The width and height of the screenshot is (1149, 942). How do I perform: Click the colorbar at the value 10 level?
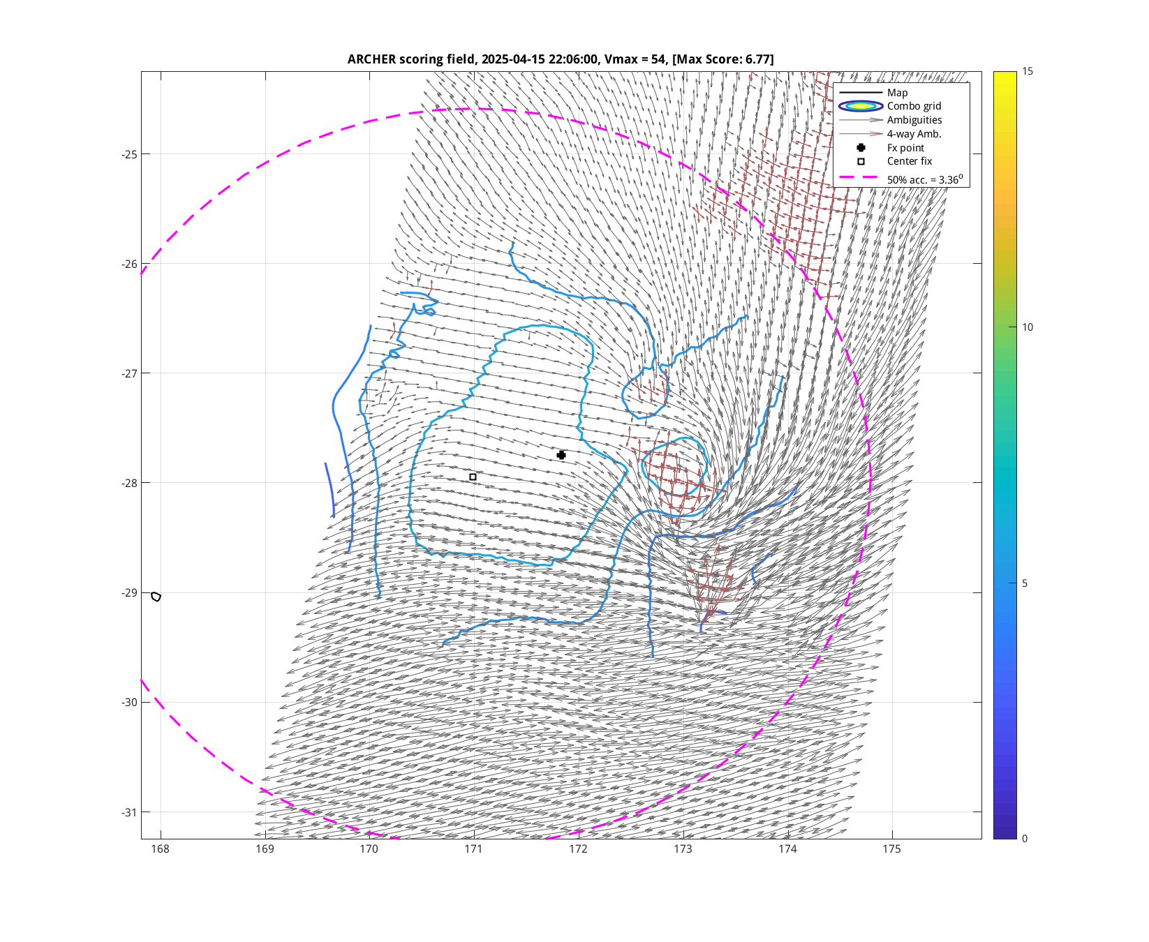click(1005, 327)
